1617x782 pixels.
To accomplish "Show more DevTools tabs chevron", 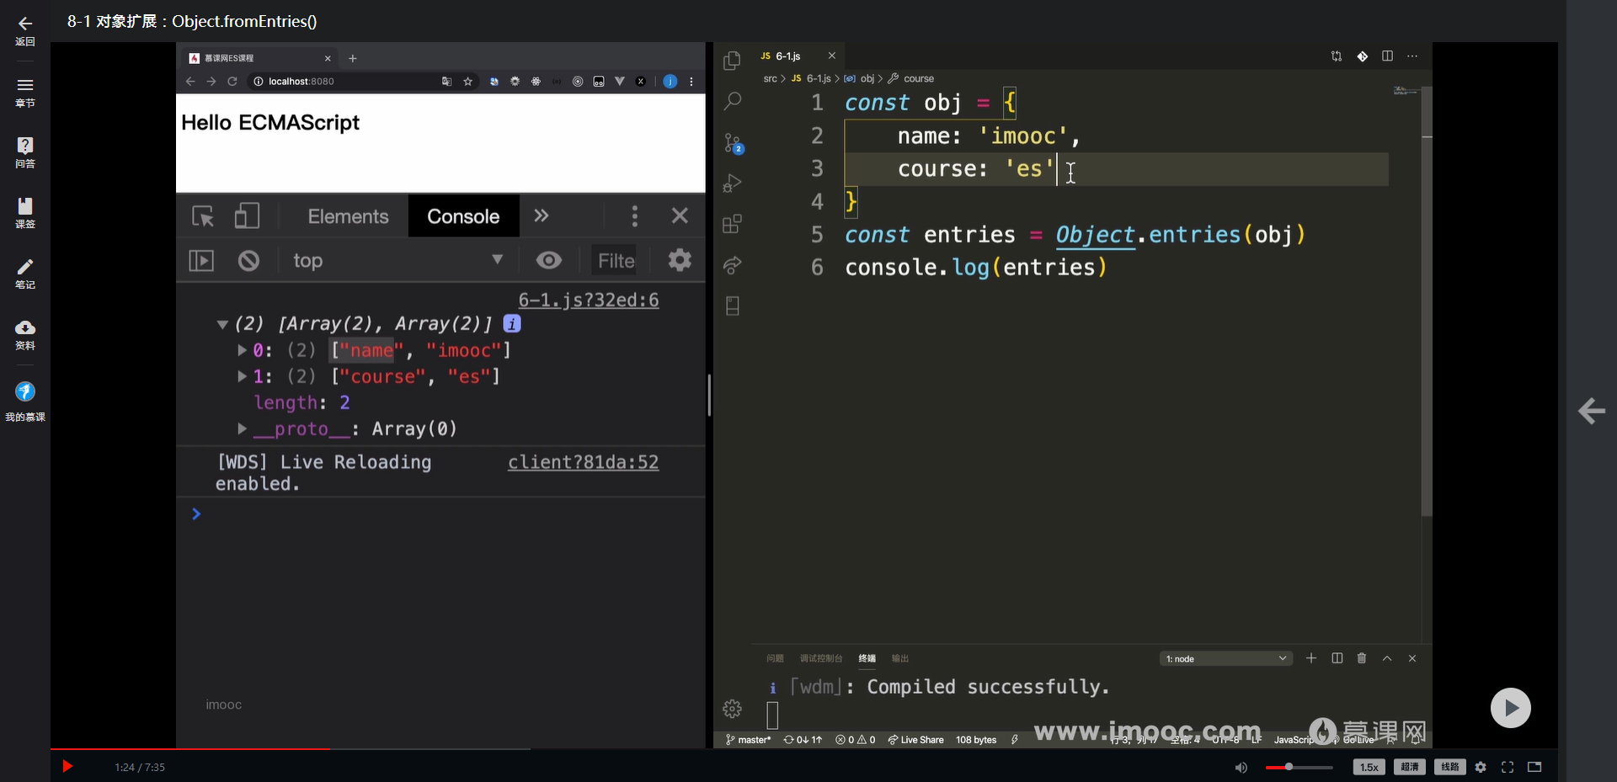I will pyautogui.click(x=542, y=215).
